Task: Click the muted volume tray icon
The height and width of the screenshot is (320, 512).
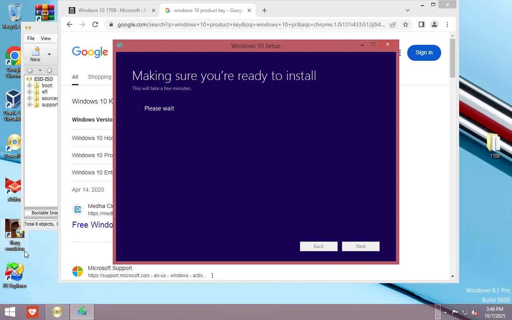Action: click(x=474, y=312)
